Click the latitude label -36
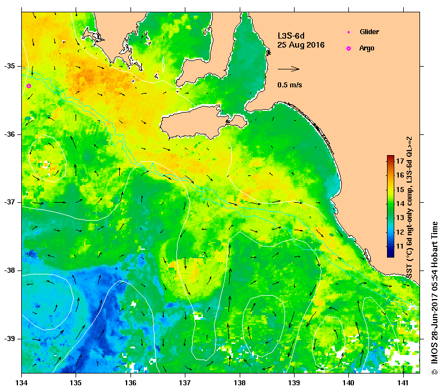Screen dimensions: 443x392 point(10,134)
